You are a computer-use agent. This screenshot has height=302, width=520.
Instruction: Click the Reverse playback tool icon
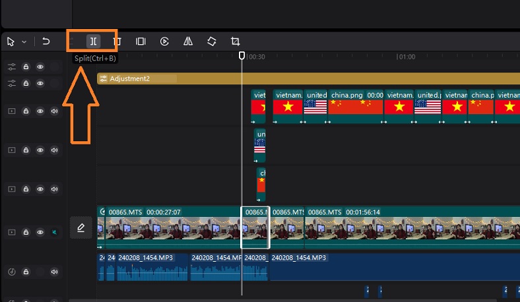click(164, 42)
